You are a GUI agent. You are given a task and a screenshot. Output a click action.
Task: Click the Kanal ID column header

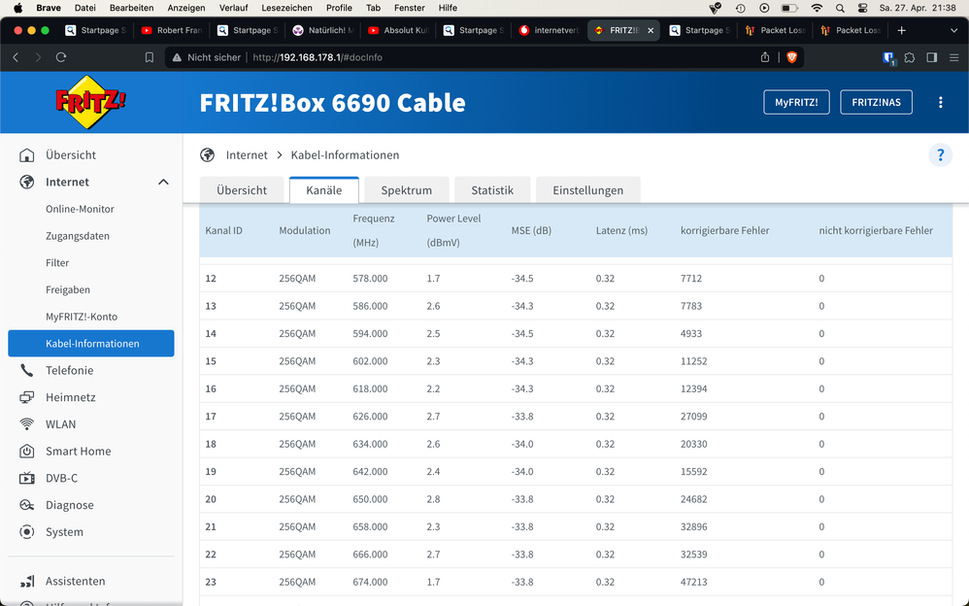223,231
